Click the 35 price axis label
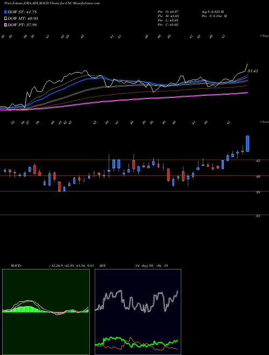The image size is (269, 355). (x=258, y=216)
